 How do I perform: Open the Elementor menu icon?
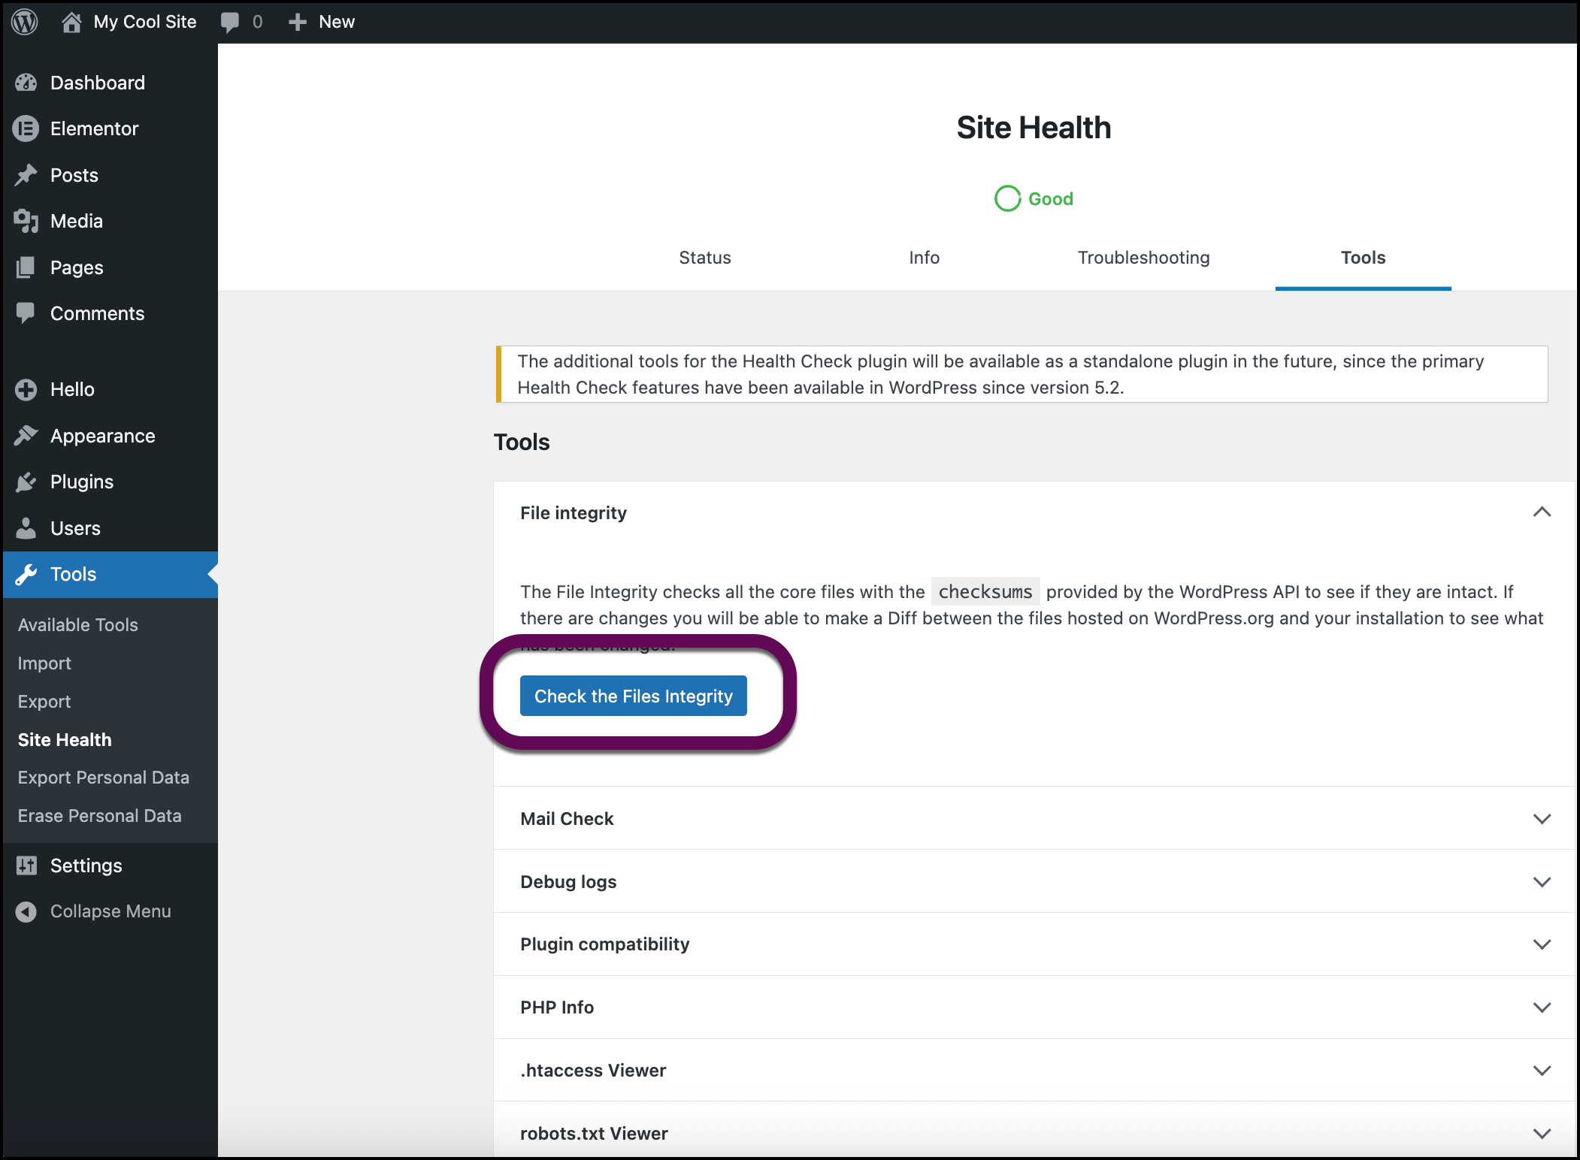point(26,129)
